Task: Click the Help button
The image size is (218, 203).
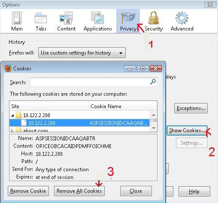Action: (x=194, y=191)
